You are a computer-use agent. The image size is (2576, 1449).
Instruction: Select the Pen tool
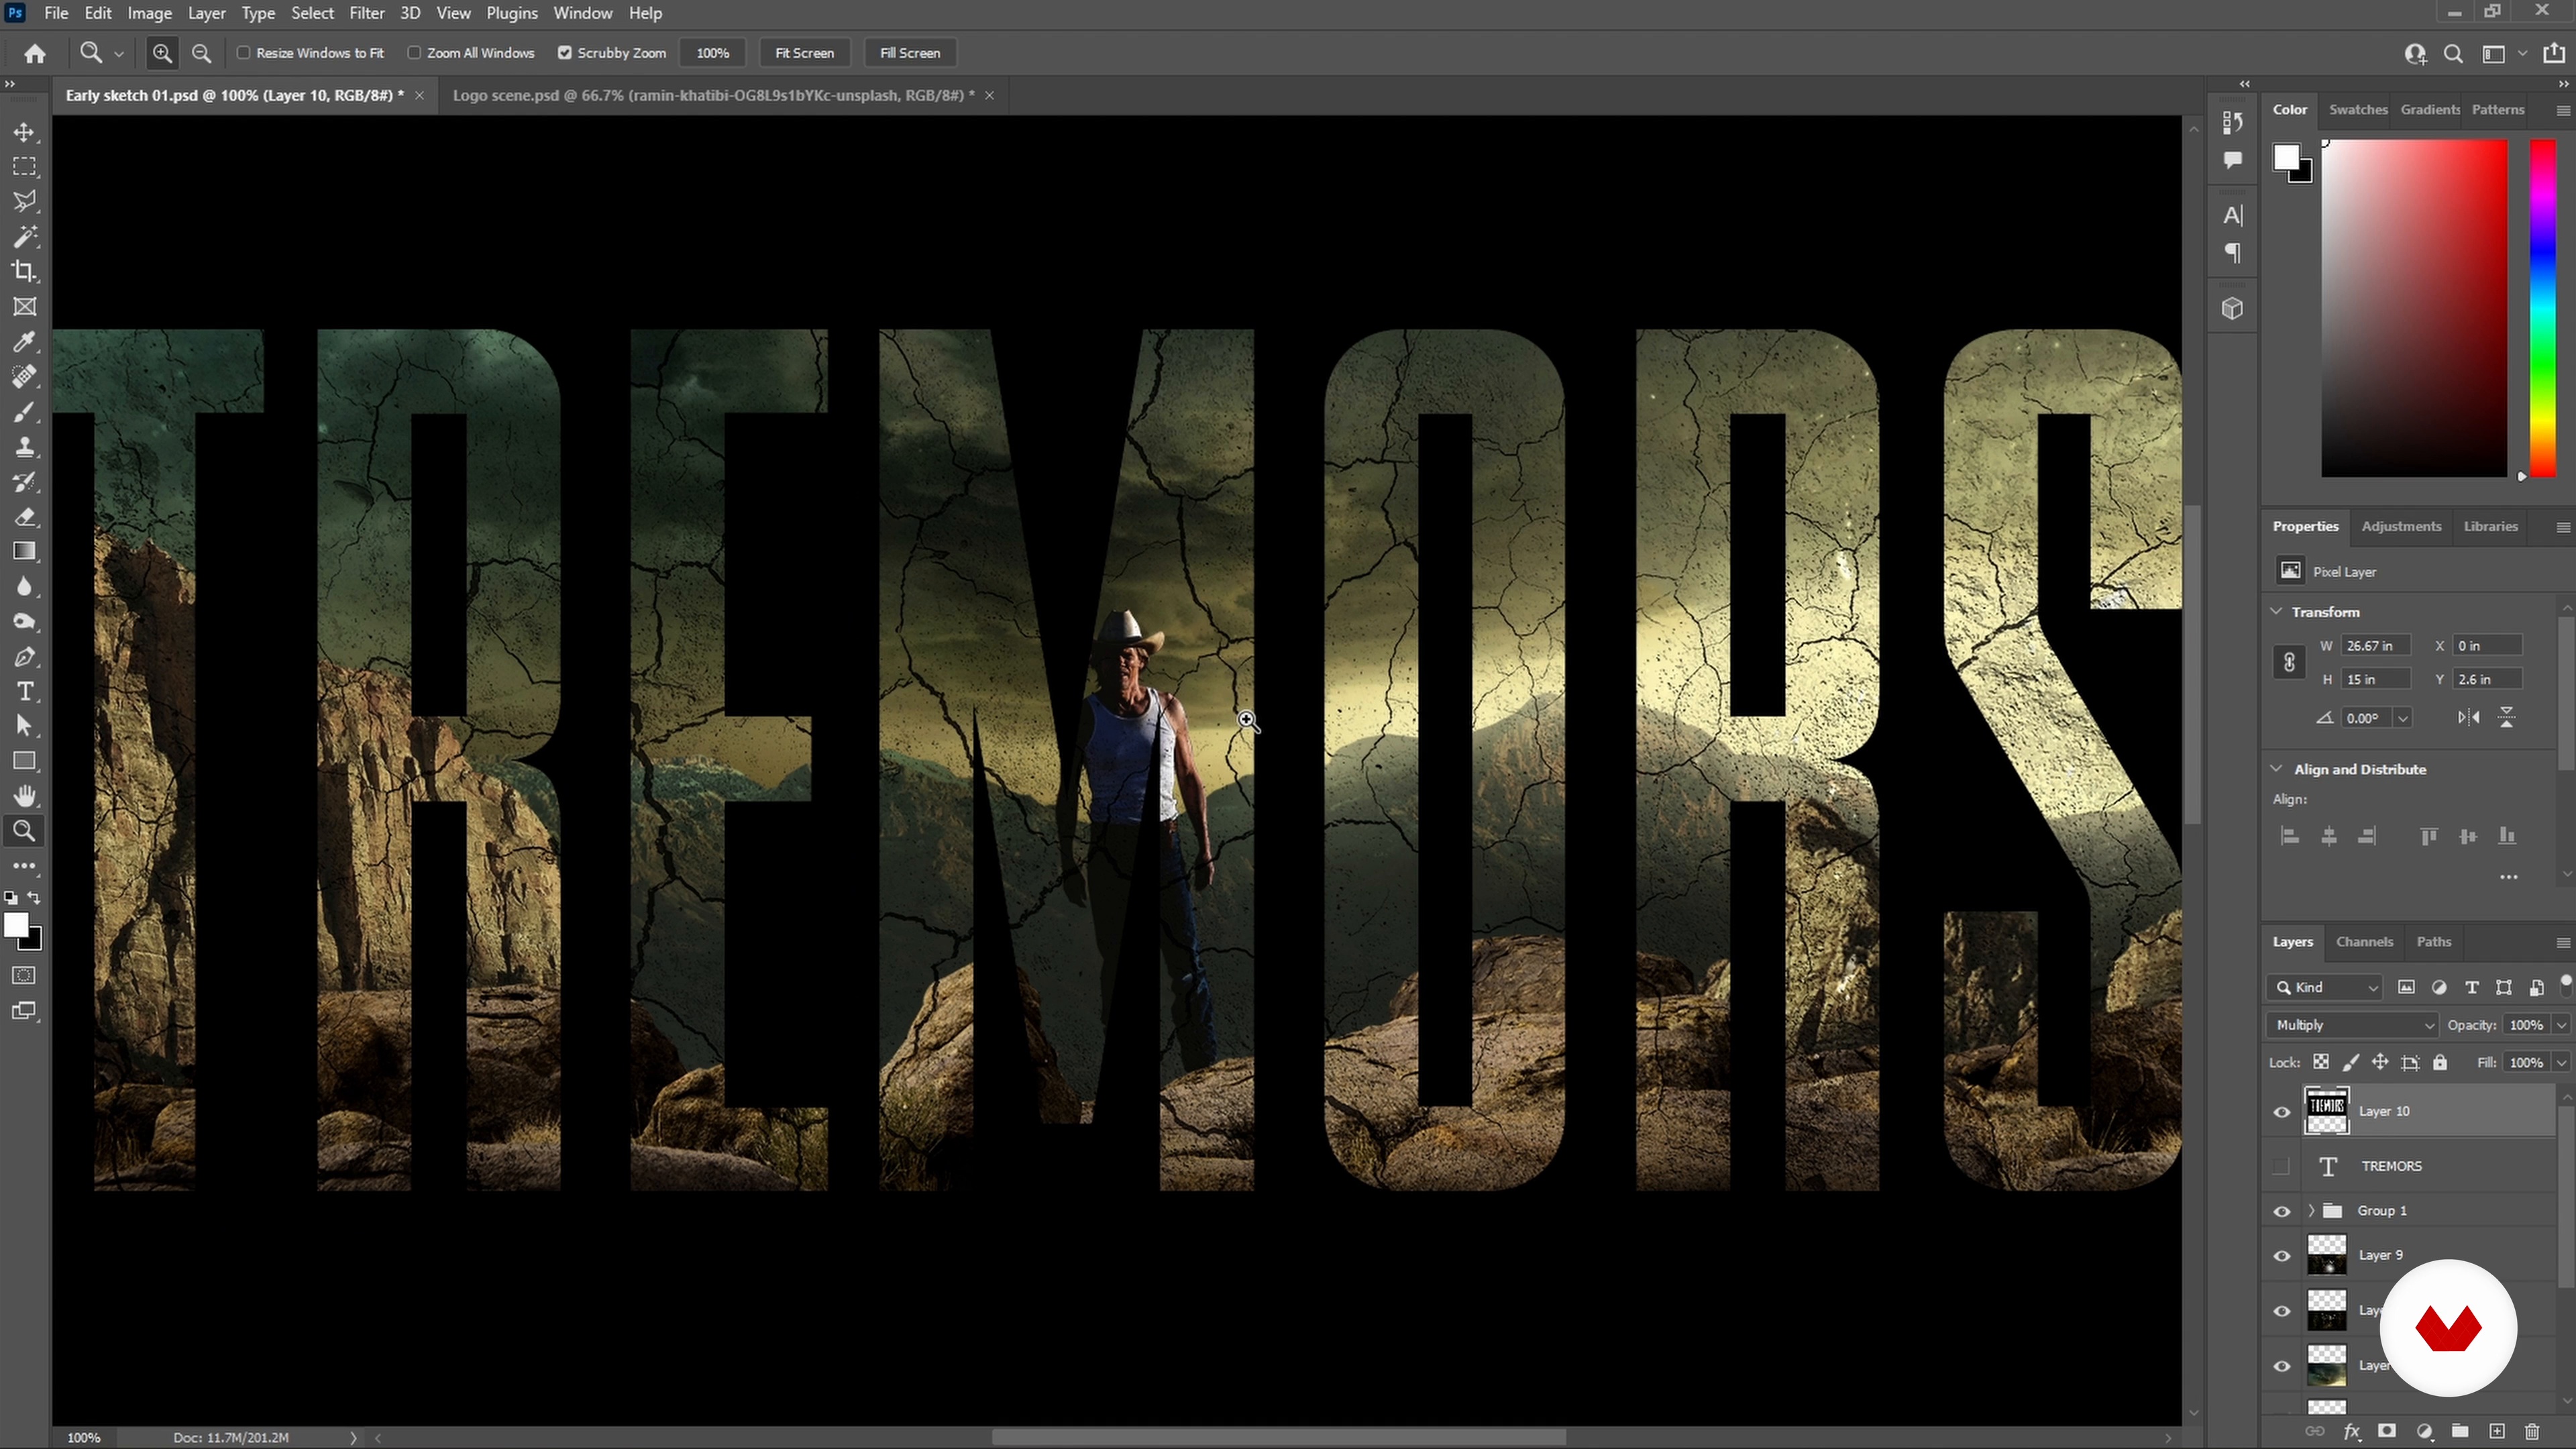pos(24,656)
